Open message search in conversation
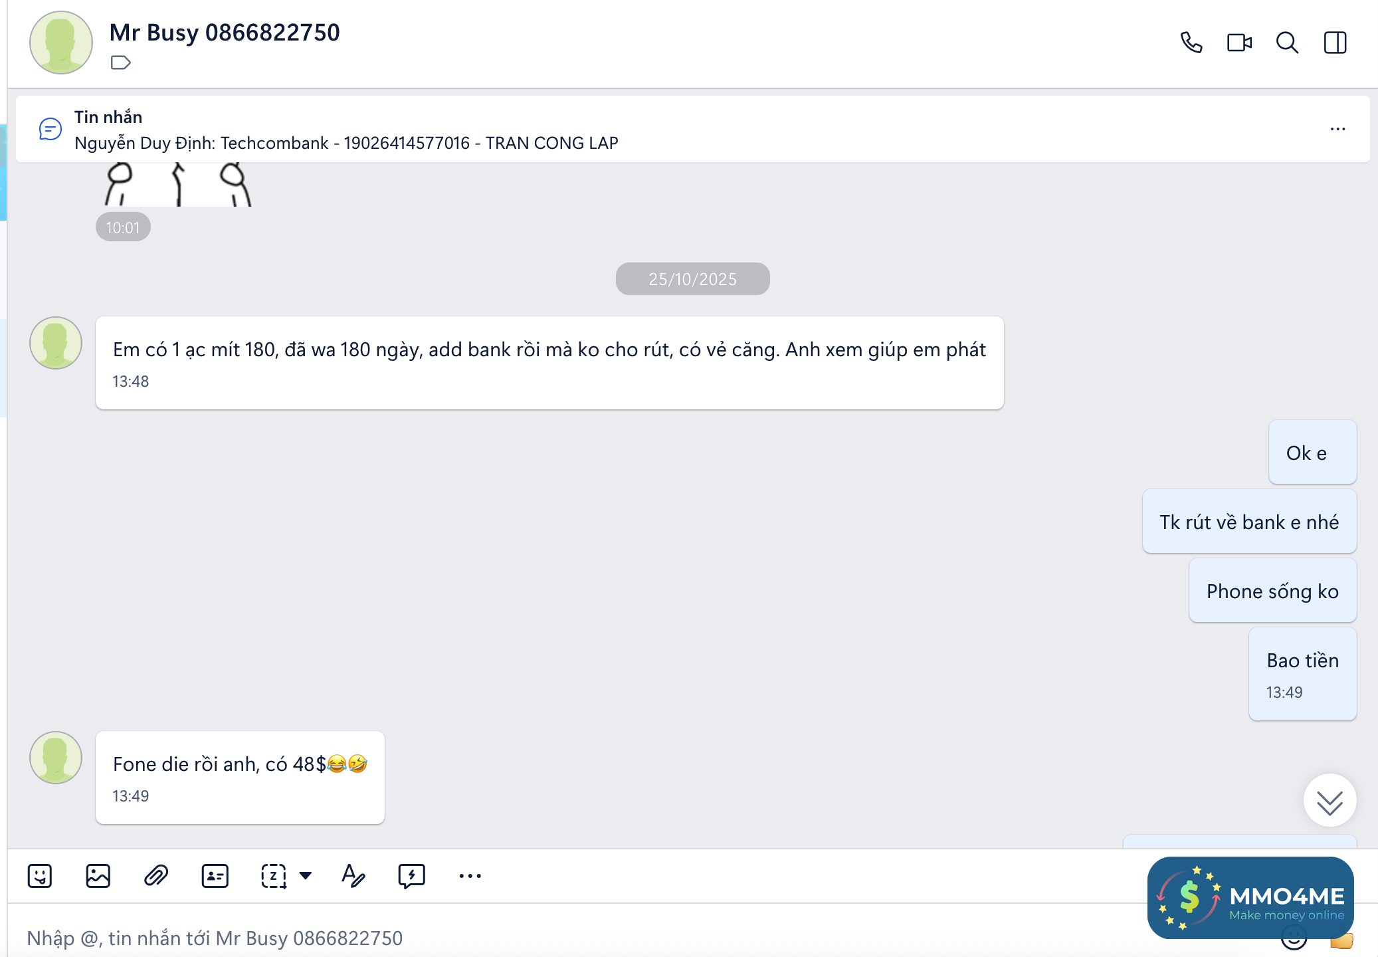 (1287, 43)
